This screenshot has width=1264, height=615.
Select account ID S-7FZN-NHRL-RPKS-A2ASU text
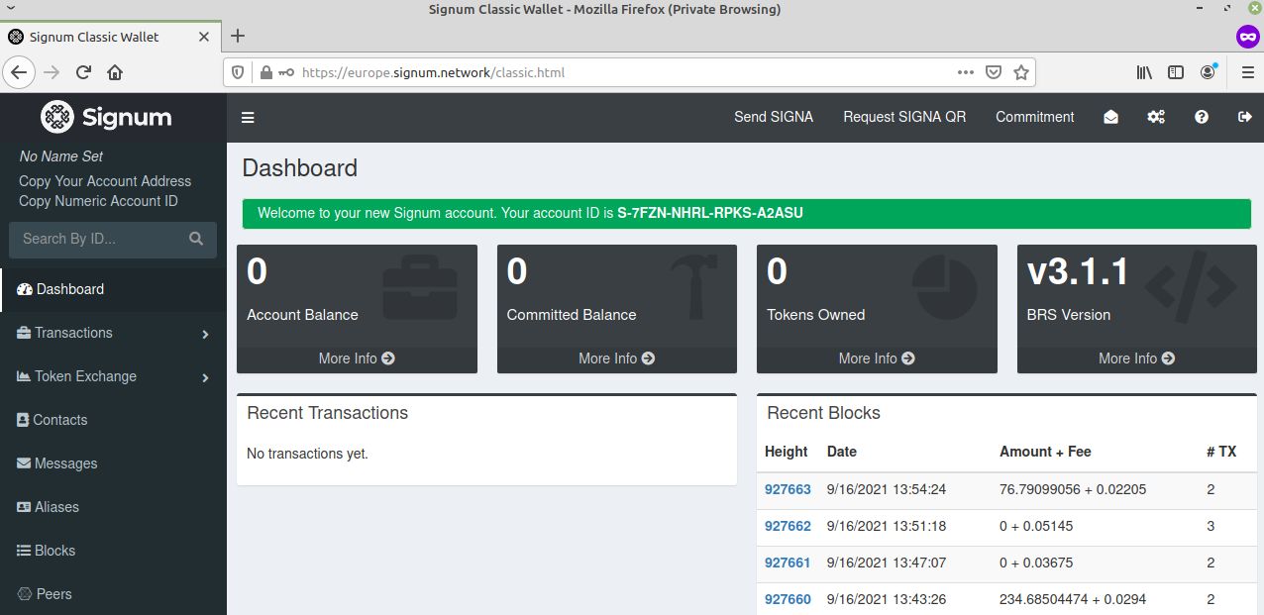coord(710,213)
